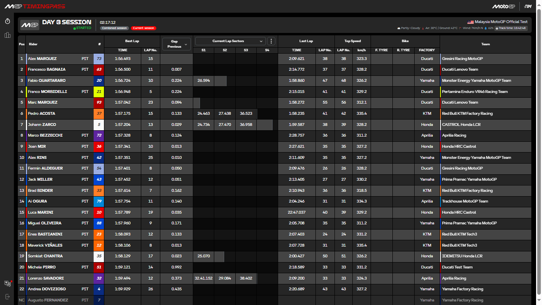The width and height of the screenshot is (542, 305).
Task: Click best lap time 1:56.493
Action: pyautogui.click(x=123, y=59)
